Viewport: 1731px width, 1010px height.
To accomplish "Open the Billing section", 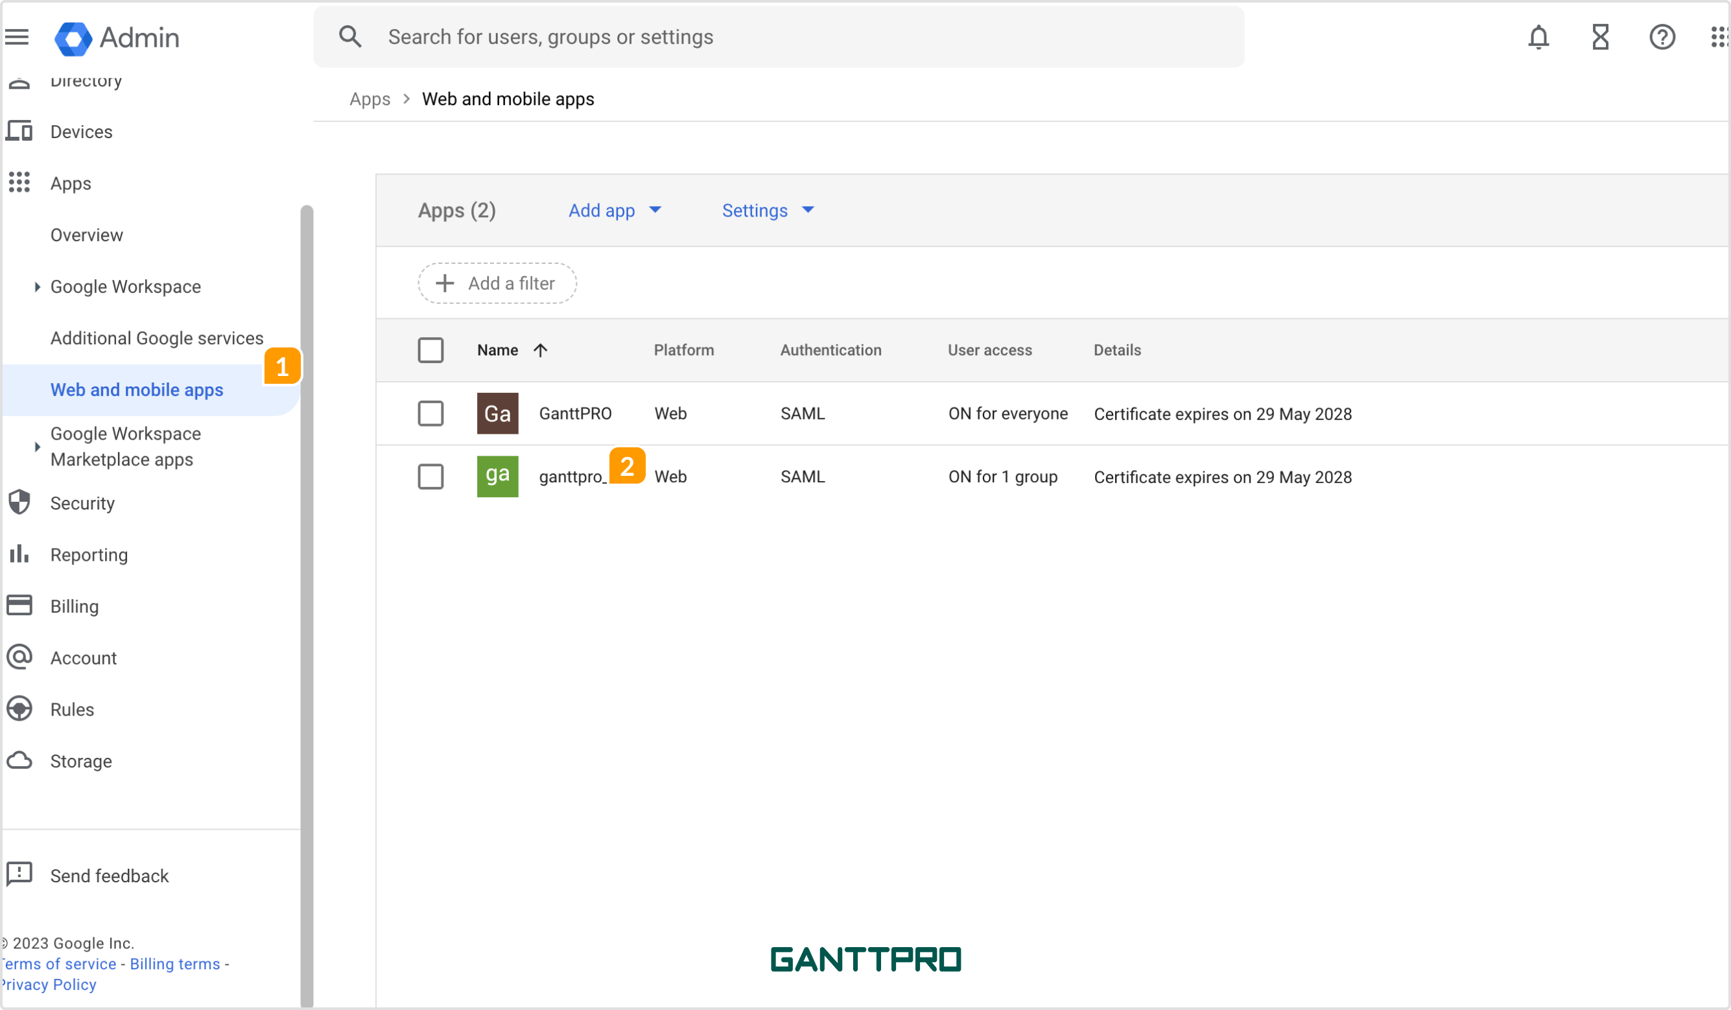I will pos(74,606).
